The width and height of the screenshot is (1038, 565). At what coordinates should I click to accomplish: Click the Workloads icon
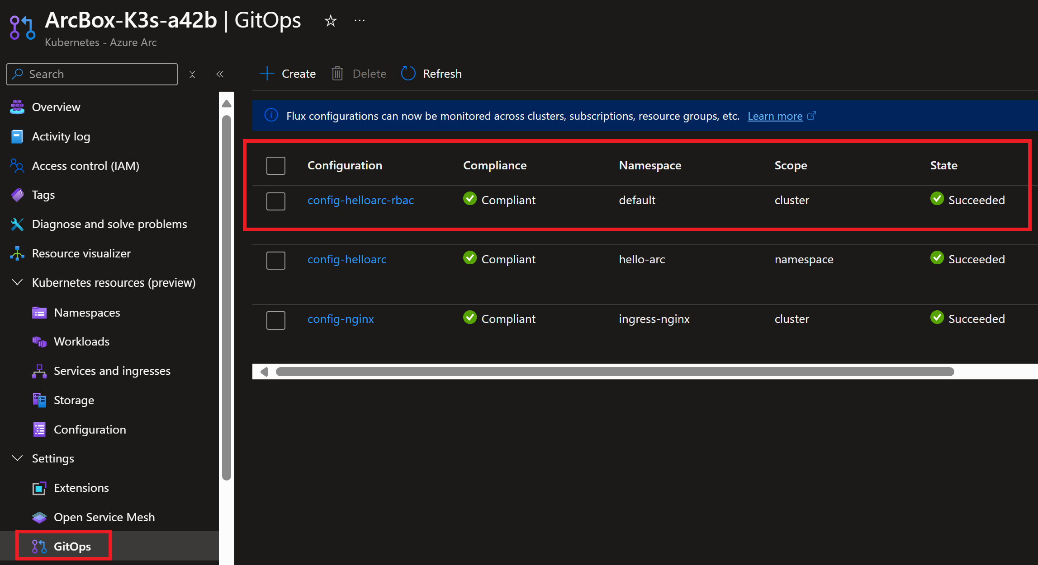pyautogui.click(x=39, y=342)
